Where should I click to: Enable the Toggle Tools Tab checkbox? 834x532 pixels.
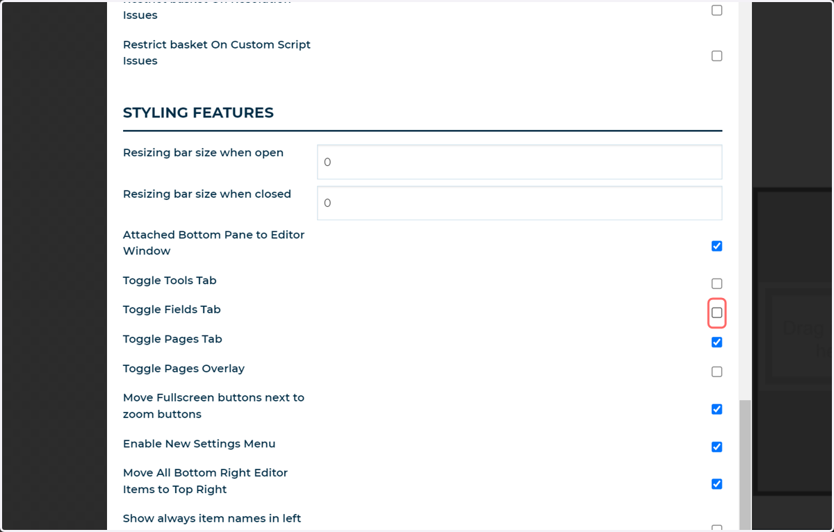(x=717, y=283)
